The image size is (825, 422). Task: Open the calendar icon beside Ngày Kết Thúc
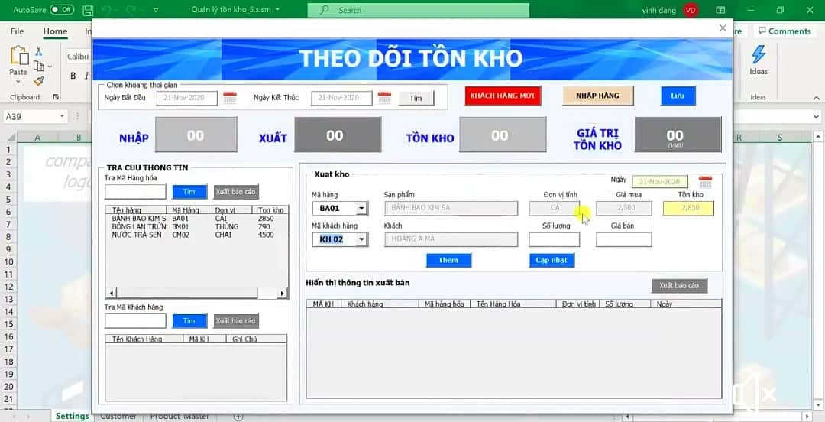(x=384, y=97)
